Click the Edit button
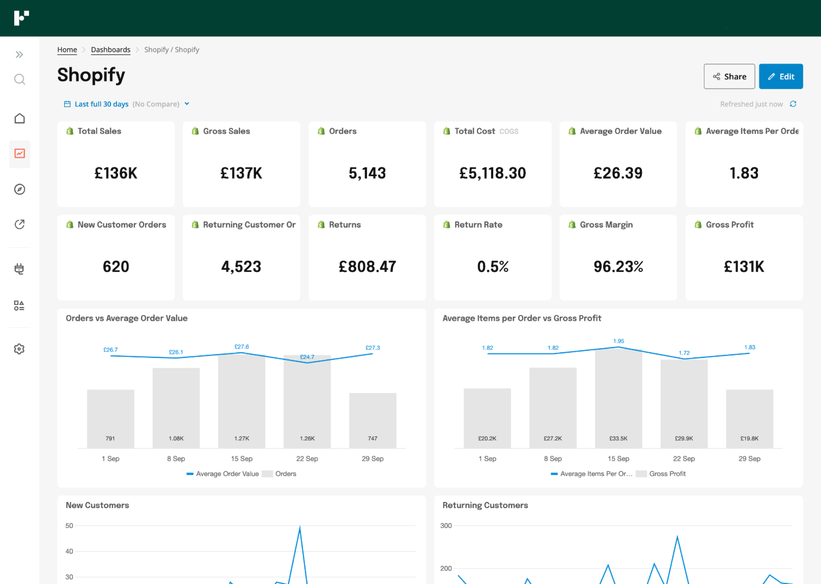The height and width of the screenshot is (584, 821). click(781, 76)
